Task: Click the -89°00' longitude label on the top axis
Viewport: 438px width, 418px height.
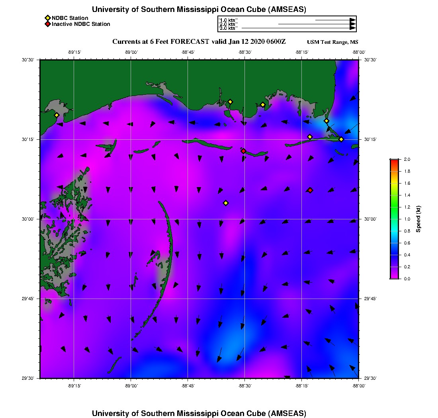Action: 131,52
